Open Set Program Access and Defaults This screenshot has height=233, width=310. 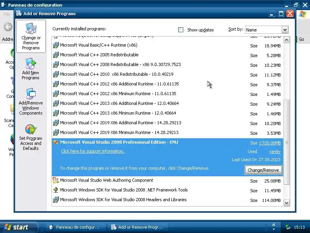point(31,137)
